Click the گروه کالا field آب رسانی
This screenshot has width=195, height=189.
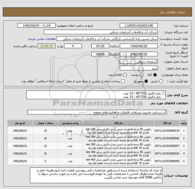point(97,112)
